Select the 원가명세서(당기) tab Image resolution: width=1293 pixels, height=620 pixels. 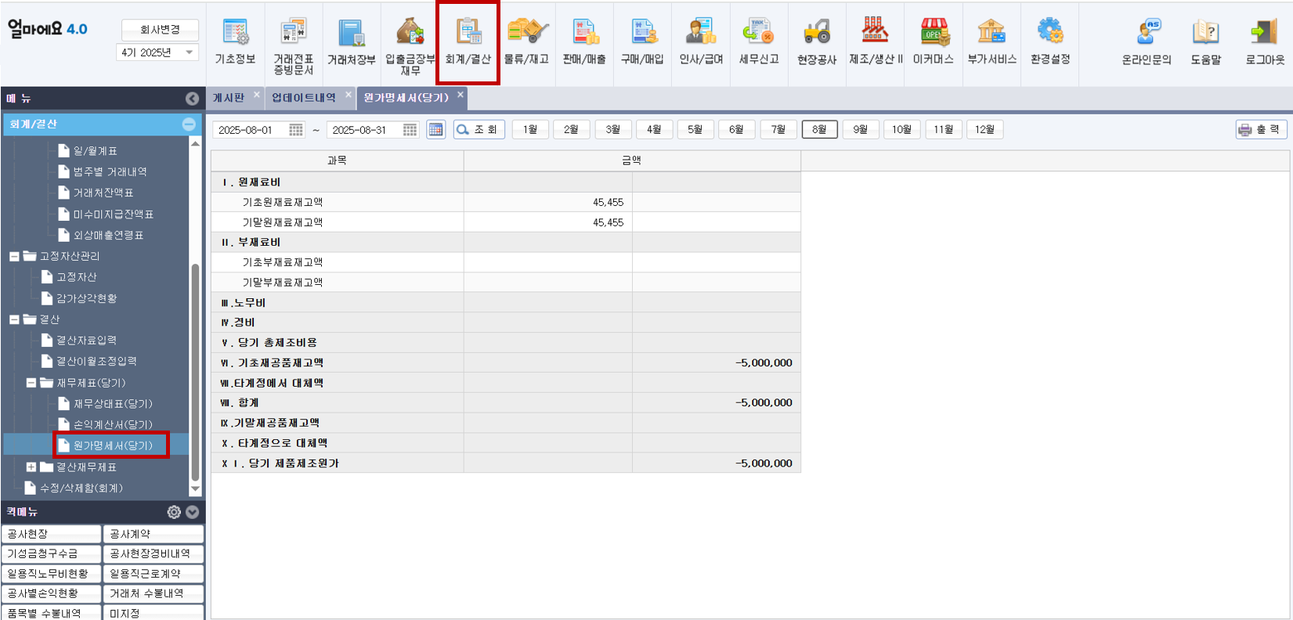coord(406,98)
